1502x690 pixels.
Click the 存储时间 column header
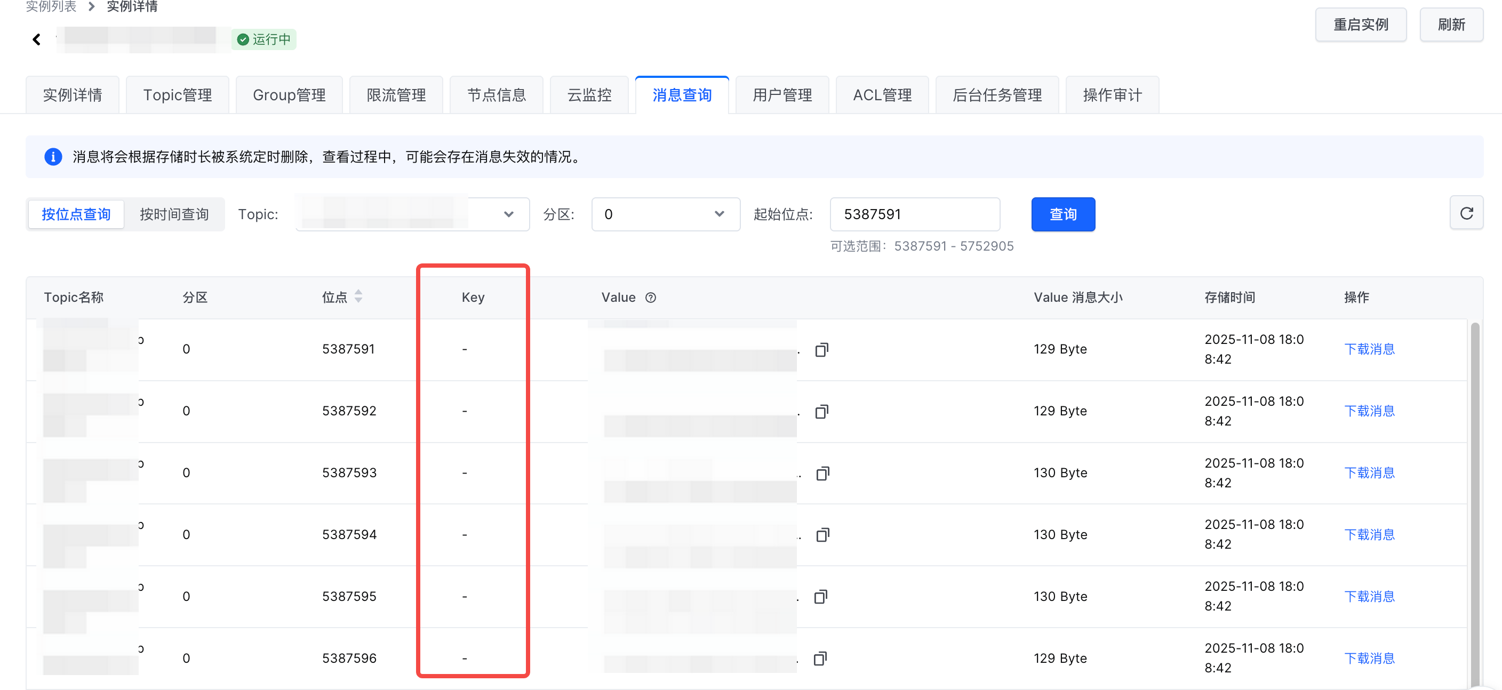(x=1229, y=297)
